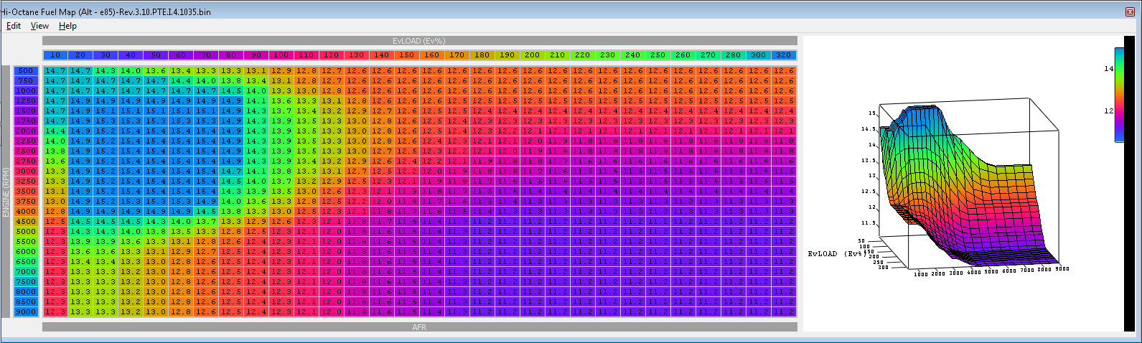Open the View menu

(x=39, y=26)
